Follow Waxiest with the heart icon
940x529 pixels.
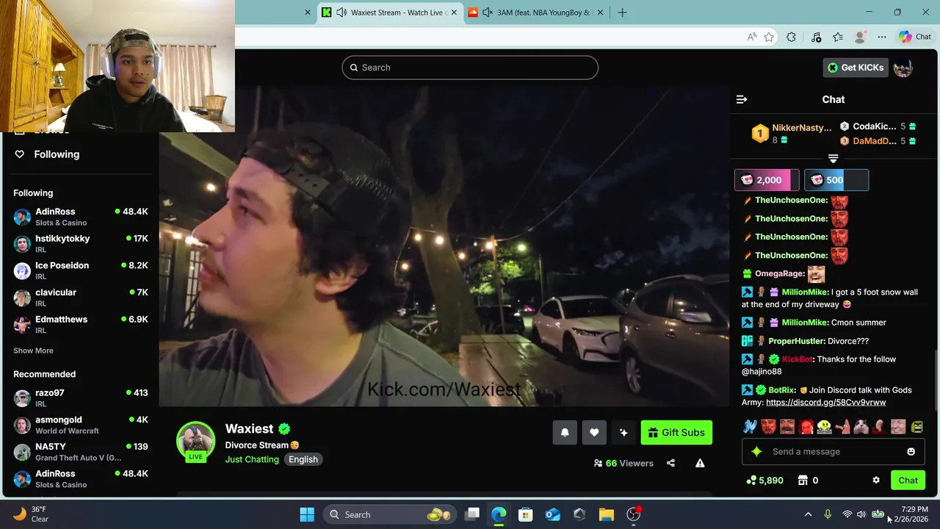(594, 433)
